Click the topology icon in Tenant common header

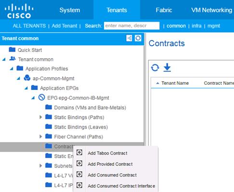coord(129,38)
